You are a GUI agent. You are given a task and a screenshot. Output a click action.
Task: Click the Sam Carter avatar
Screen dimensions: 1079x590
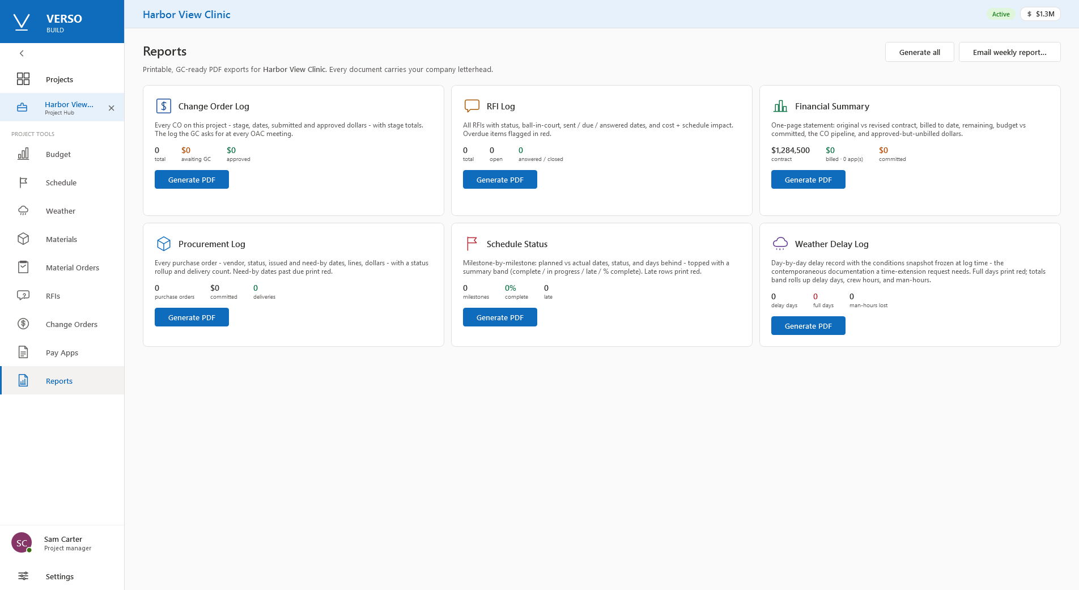tap(22, 543)
